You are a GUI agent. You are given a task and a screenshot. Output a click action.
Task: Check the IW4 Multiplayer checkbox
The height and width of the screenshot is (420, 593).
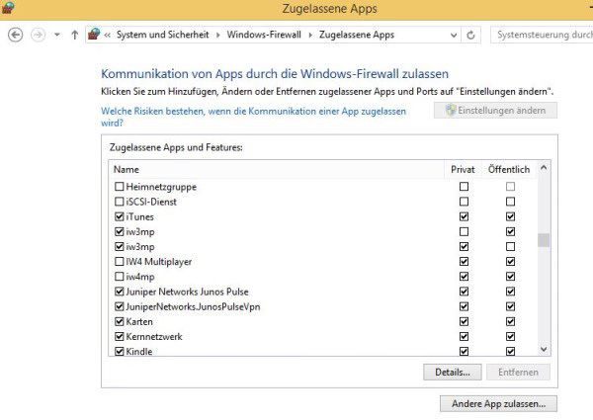(121, 262)
